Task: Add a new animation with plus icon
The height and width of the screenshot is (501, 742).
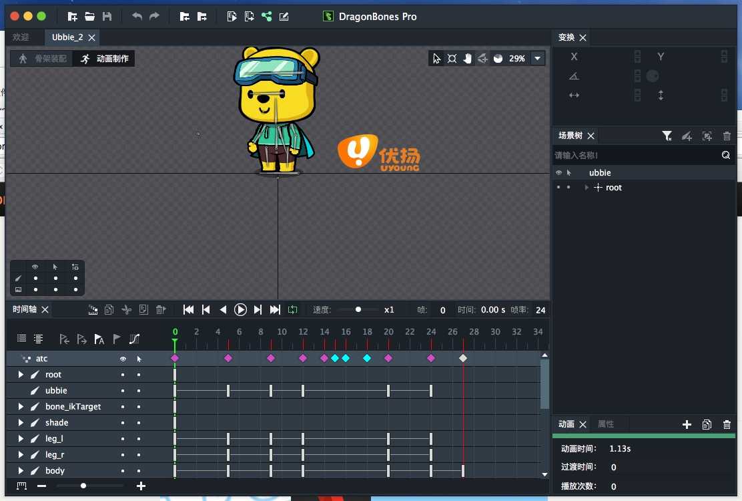Action: pyautogui.click(x=687, y=424)
